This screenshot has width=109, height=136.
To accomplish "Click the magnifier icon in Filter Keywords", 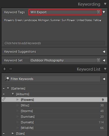I will tap(7, 79).
